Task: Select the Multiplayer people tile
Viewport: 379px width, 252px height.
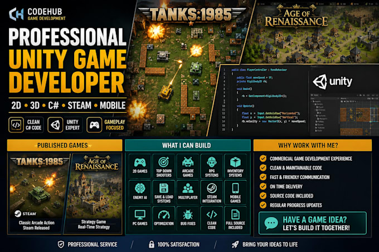Action: [x=188, y=192]
